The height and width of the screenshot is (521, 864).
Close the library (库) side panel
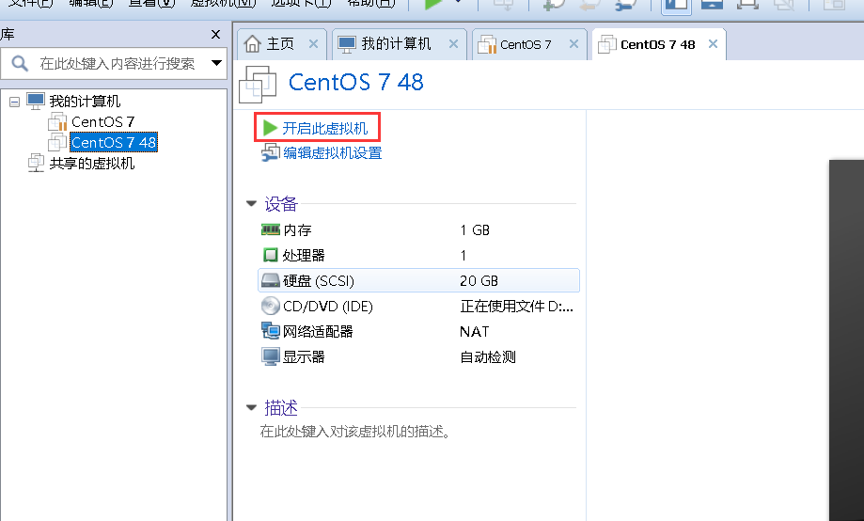tap(215, 35)
